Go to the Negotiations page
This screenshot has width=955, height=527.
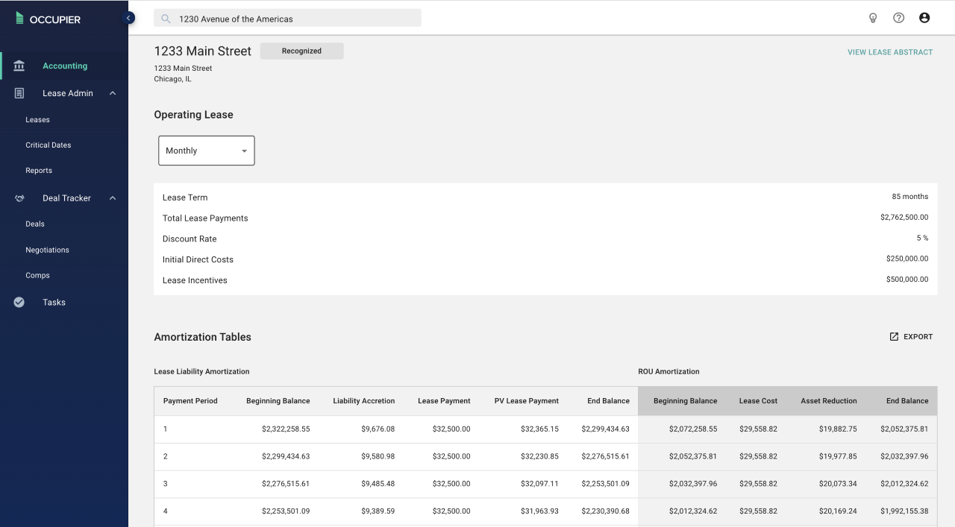[x=47, y=250]
